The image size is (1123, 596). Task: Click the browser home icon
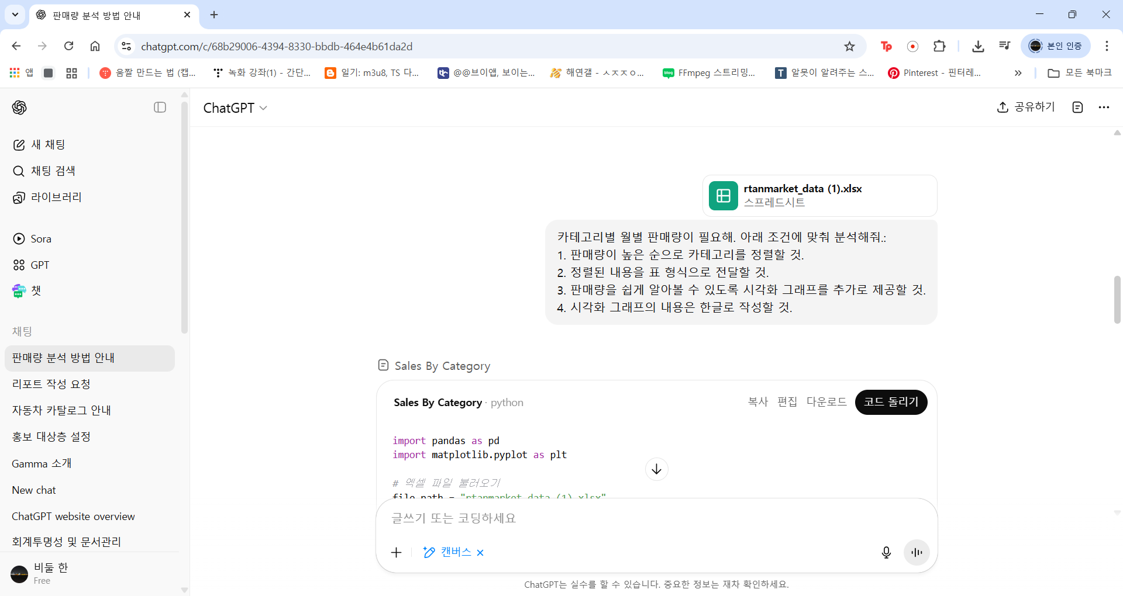click(x=95, y=46)
